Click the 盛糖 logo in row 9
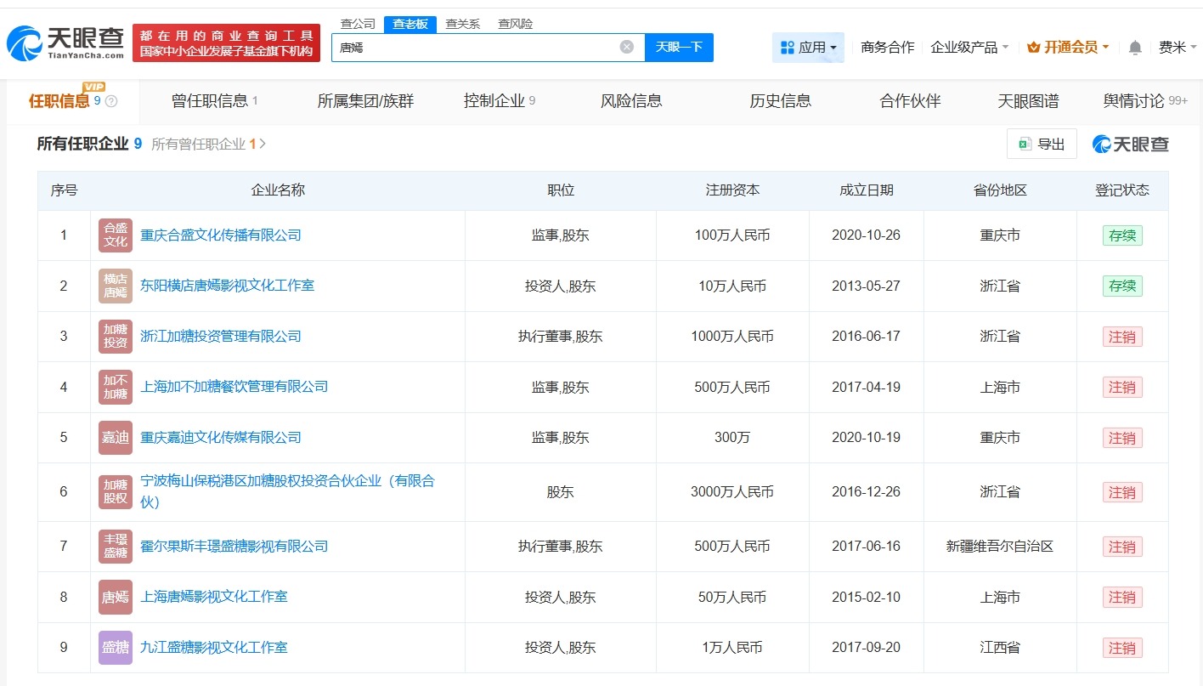 [x=114, y=647]
